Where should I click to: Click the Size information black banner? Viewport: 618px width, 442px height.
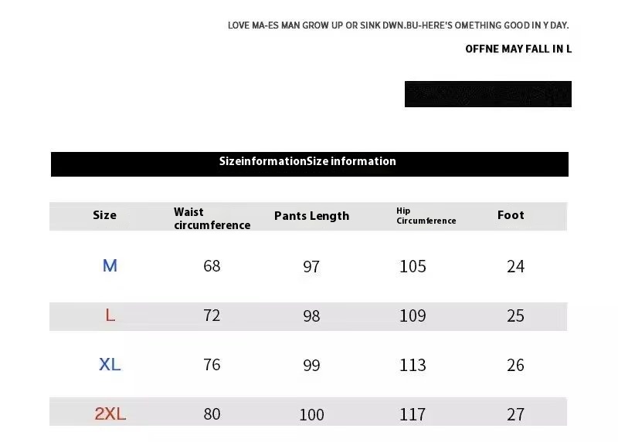(x=309, y=162)
